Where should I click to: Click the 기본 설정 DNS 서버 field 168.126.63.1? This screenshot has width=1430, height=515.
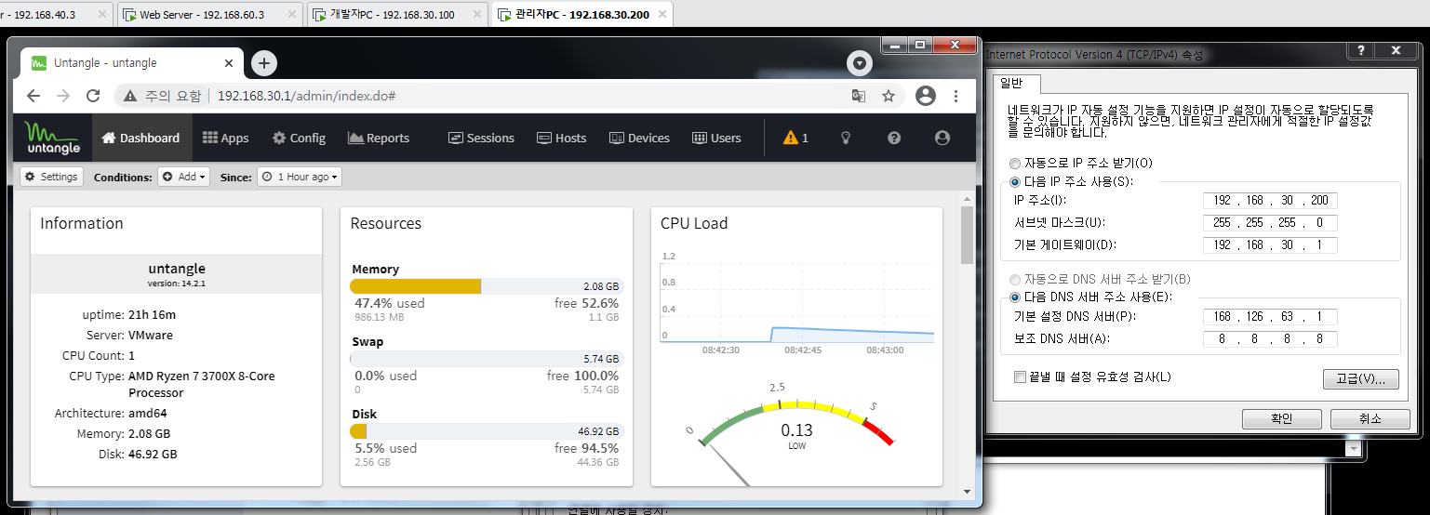pyautogui.click(x=1270, y=317)
